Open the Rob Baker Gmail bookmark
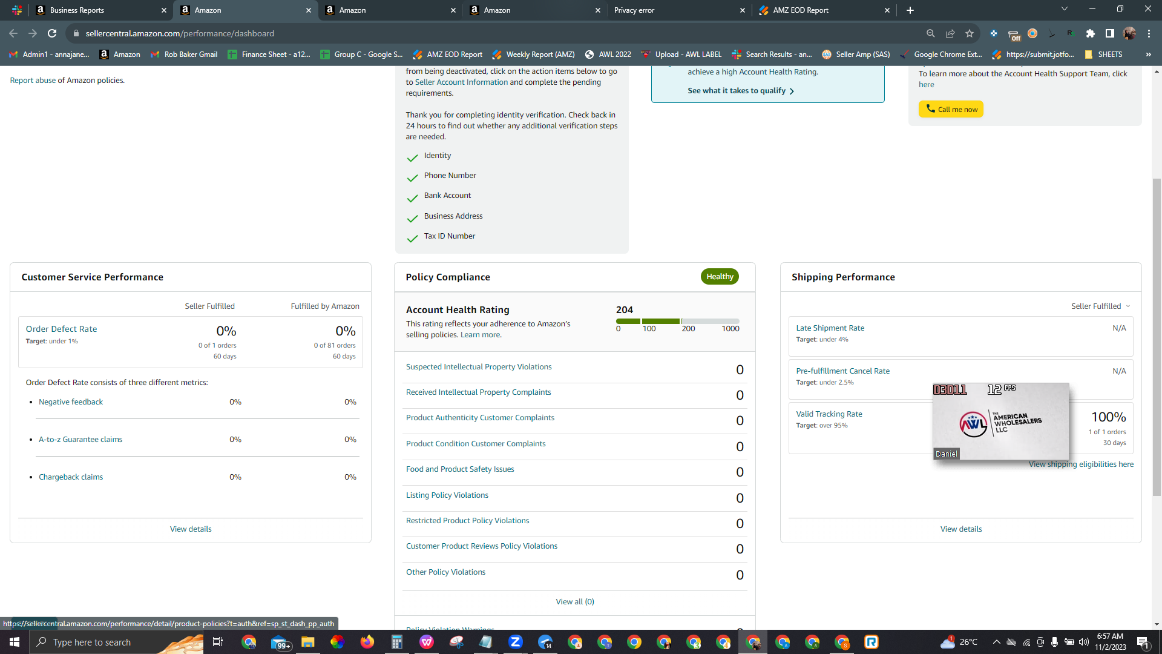The height and width of the screenshot is (654, 1162). click(x=184, y=54)
